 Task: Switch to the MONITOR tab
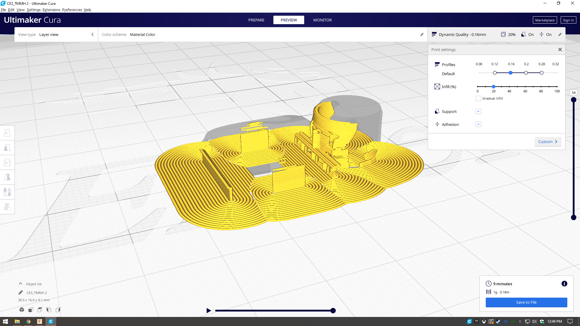322,20
